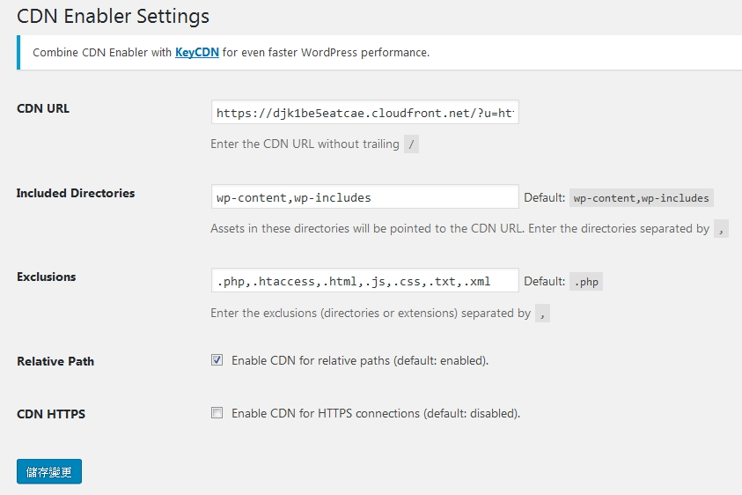Open the KeyCDN link in the notice
Image resolution: width=742 pixels, height=495 pixels.
pyautogui.click(x=197, y=52)
